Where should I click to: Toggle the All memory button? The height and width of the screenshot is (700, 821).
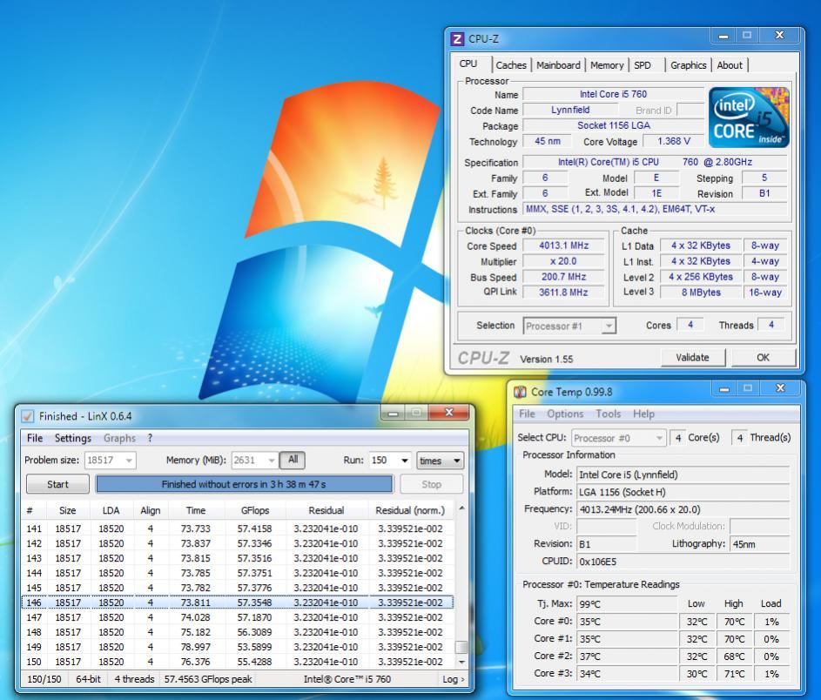293,460
